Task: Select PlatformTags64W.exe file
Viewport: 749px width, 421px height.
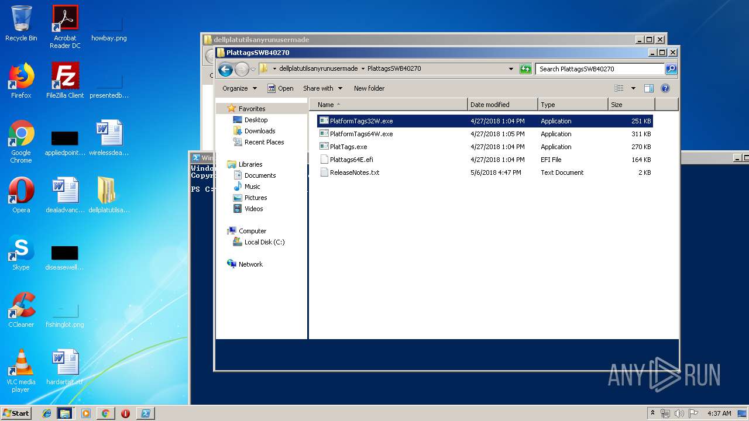Action: coord(485,134)
